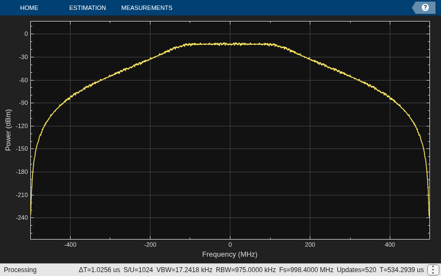Click the Power (dBm) y-axis label
Image resolution: width=441 pixels, height=276 pixels.
tap(8, 130)
